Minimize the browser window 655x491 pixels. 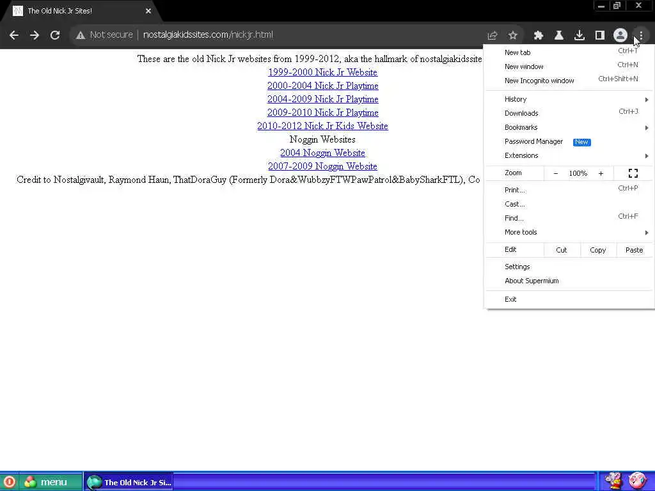pos(601,6)
